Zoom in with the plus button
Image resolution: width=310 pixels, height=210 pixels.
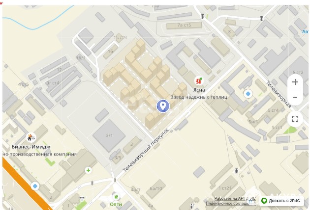point(295,82)
